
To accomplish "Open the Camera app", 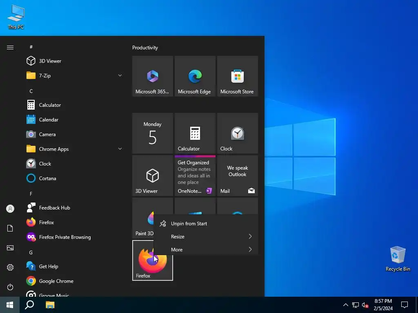I will (x=74, y=134).
